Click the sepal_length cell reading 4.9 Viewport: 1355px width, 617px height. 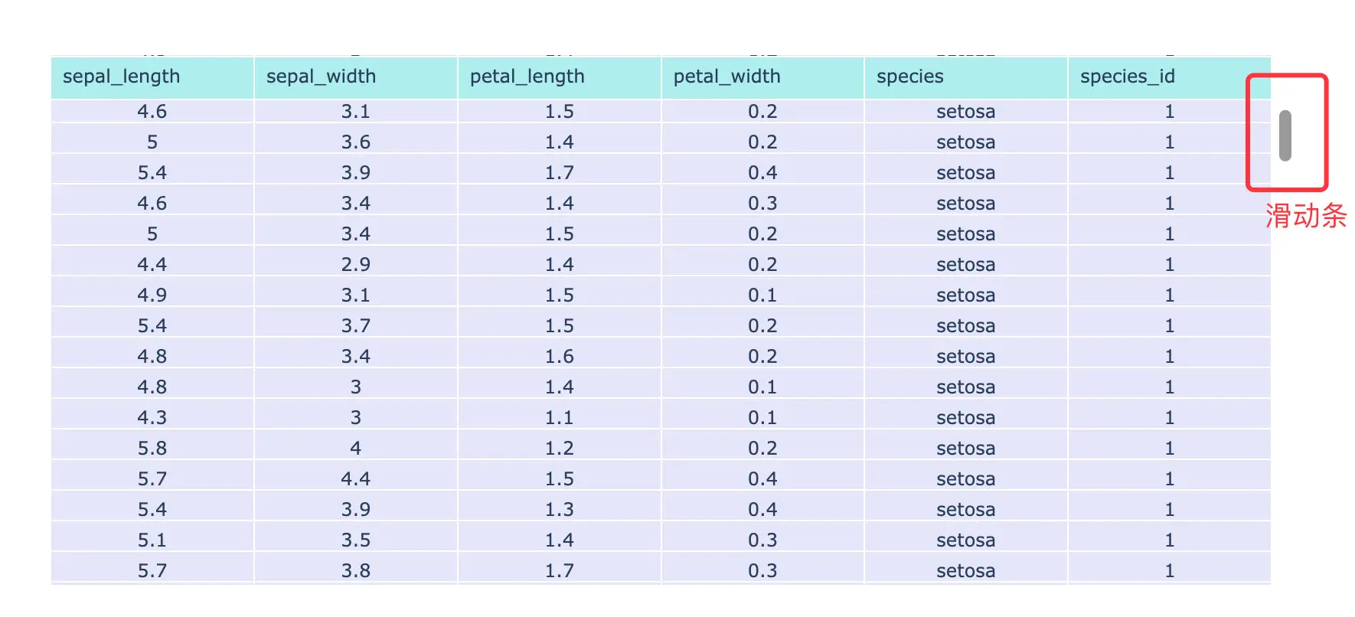pyautogui.click(x=152, y=295)
